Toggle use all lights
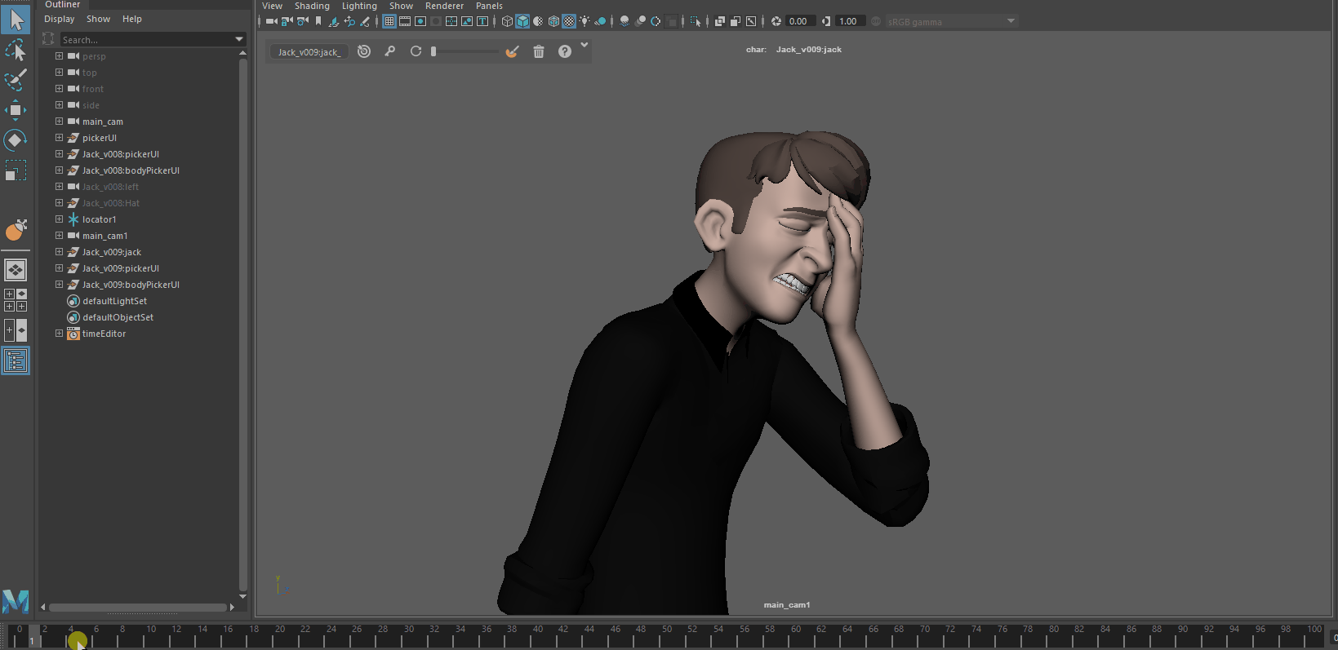Screen dimensions: 1338x650 585,21
